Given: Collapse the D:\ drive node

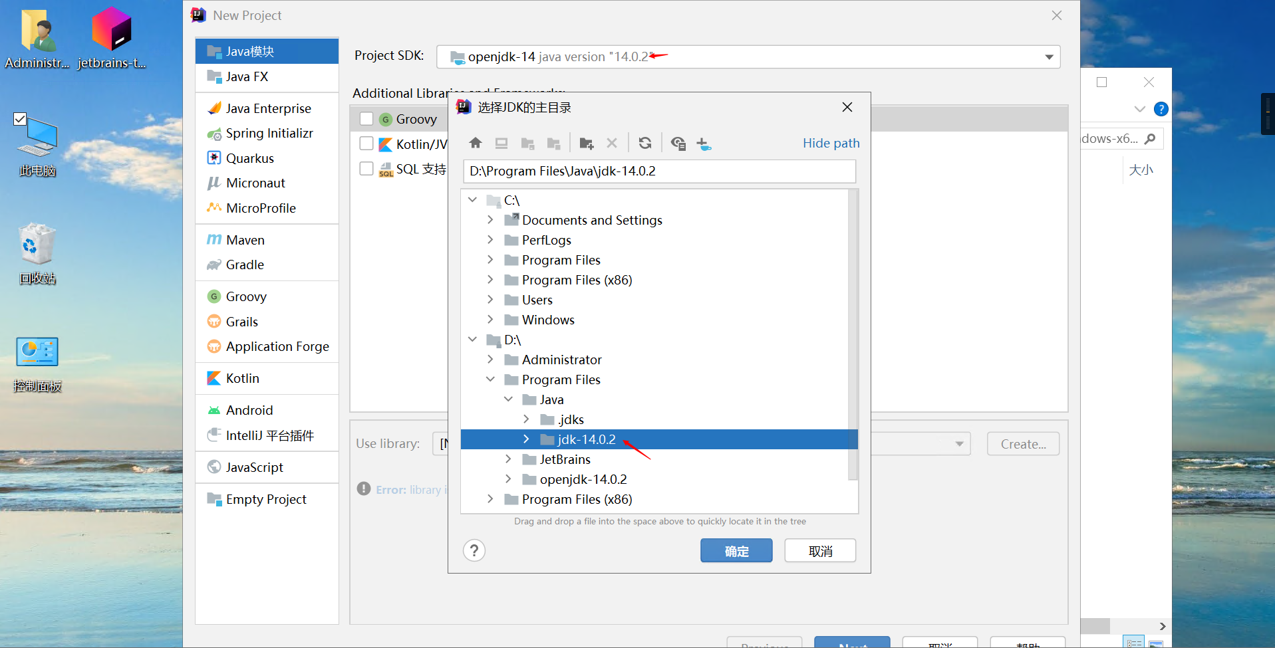Looking at the screenshot, I should pos(472,339).
